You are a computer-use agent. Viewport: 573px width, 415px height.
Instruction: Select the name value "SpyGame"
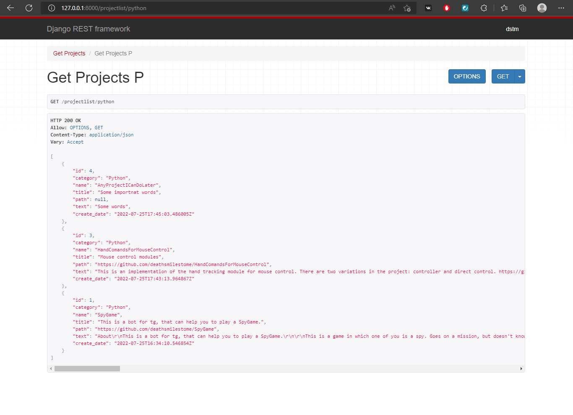click(108, 315)
